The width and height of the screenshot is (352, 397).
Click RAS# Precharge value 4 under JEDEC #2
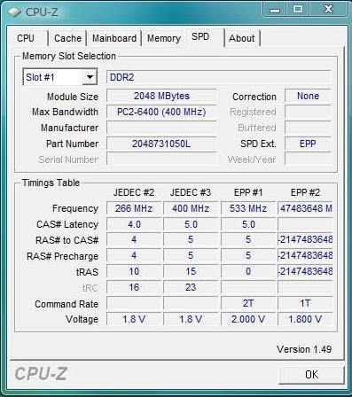click(134, 255)
